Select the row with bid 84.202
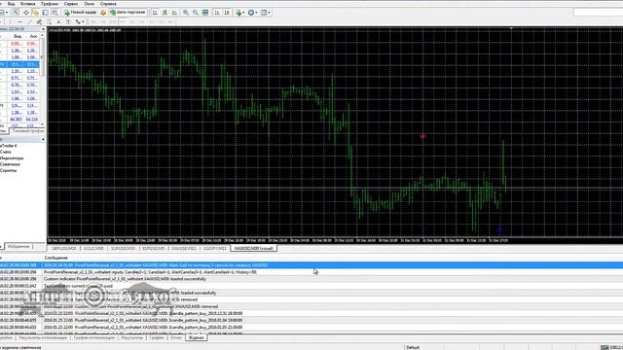 pos(19,119)
